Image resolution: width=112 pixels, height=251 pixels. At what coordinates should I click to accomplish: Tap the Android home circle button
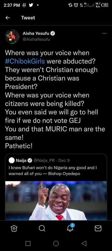click(x=56, y=243)
